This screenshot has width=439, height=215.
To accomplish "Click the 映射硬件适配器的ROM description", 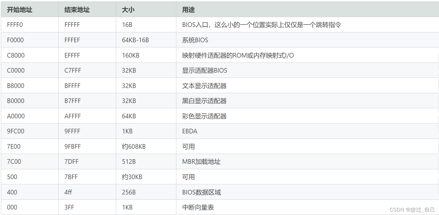I will (238, 55).
